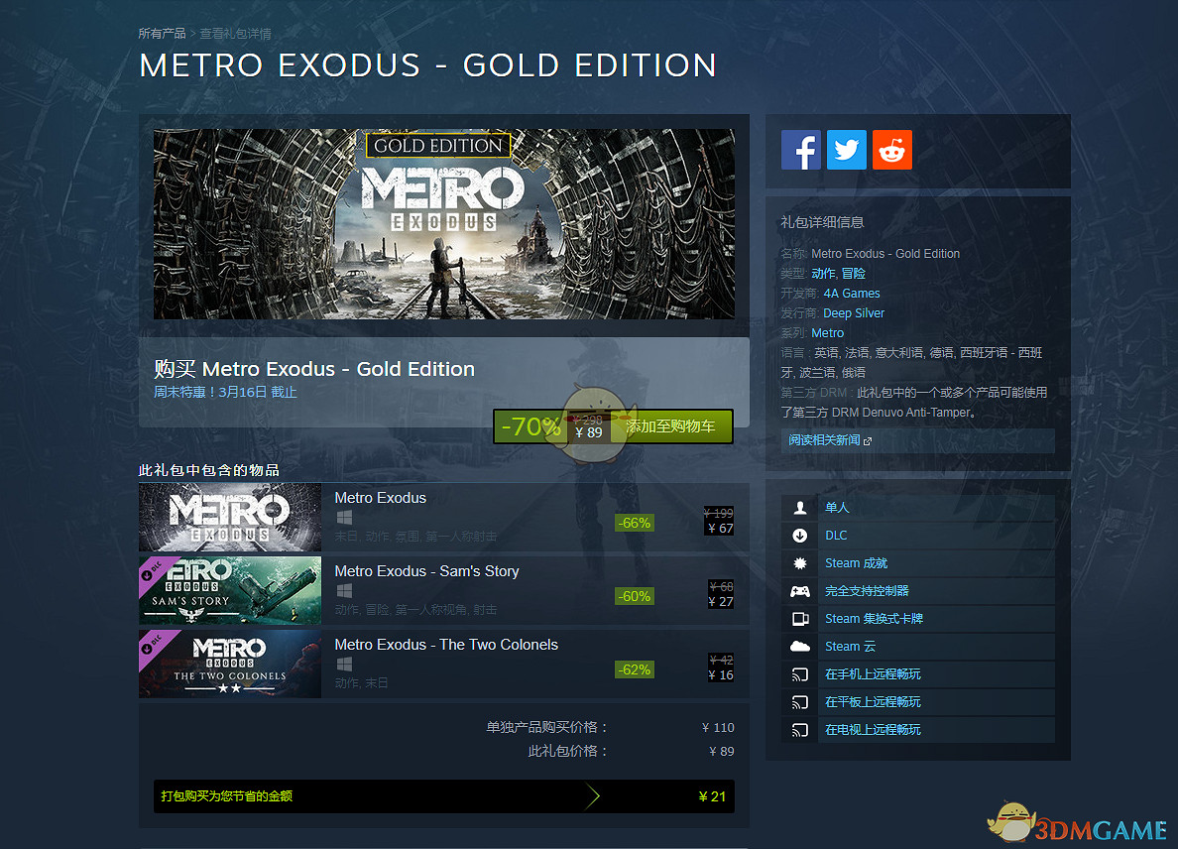Share the page via Reddit icon
Screen dimensions: 1178x849
point(892,150)
